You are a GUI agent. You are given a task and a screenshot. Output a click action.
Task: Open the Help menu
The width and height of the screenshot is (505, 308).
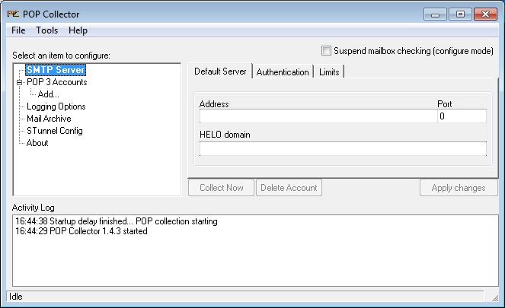(x=78, y=30)
